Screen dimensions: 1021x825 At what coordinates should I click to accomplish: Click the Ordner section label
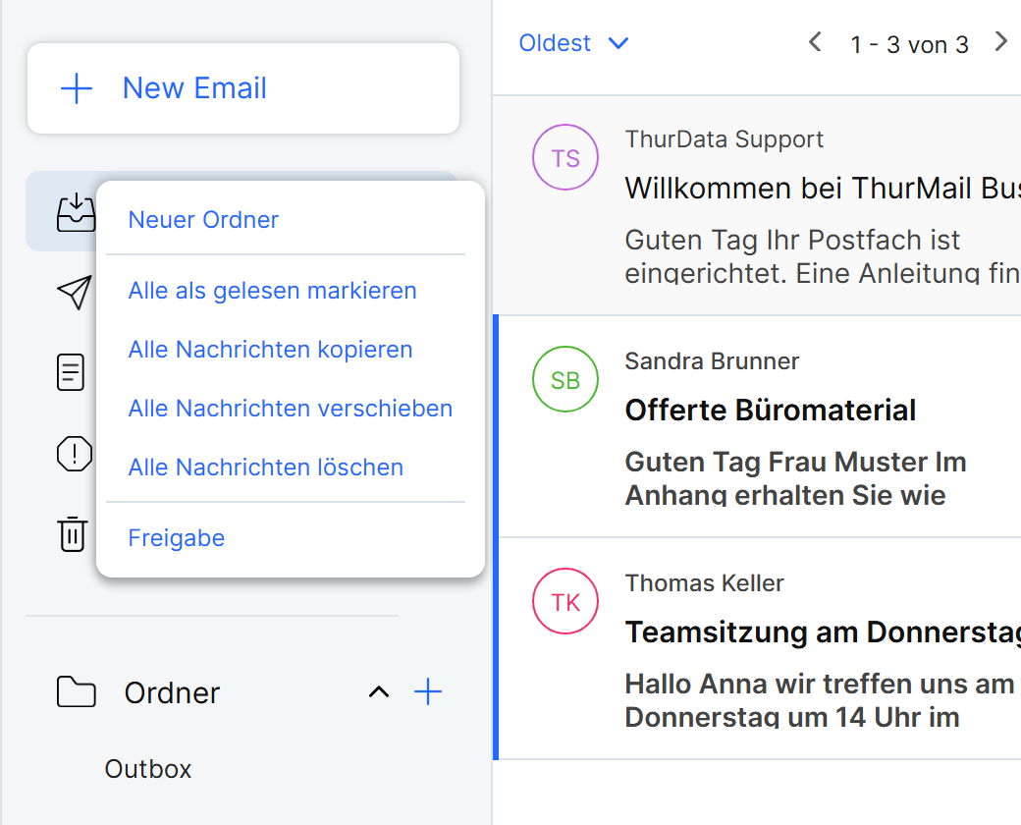point(172,692)
